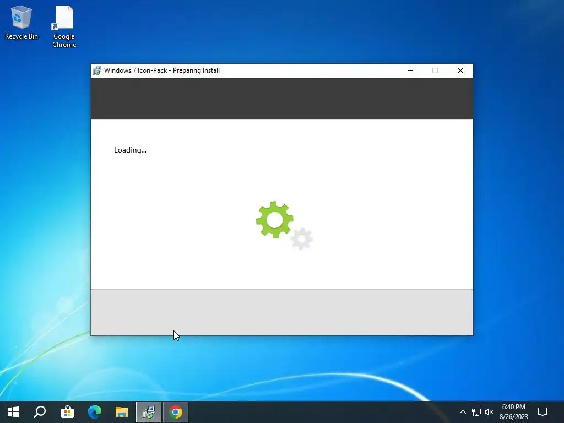The width and height of the screenshot is (564, 423).
Task: Open taskbar search magnifier
Action: coord(40,412)
